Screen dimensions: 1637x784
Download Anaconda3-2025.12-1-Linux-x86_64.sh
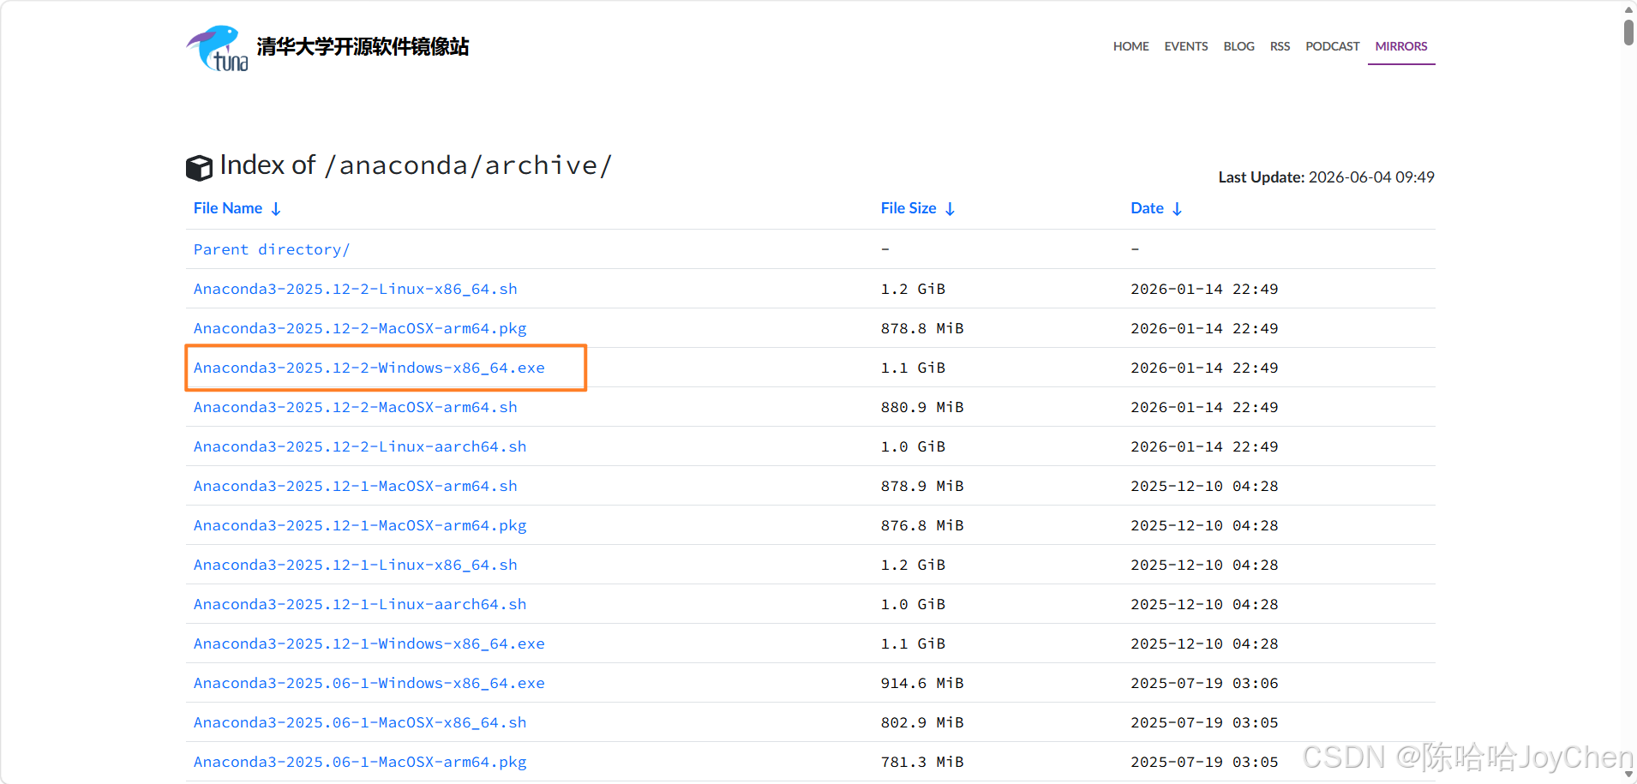point(356,565)
